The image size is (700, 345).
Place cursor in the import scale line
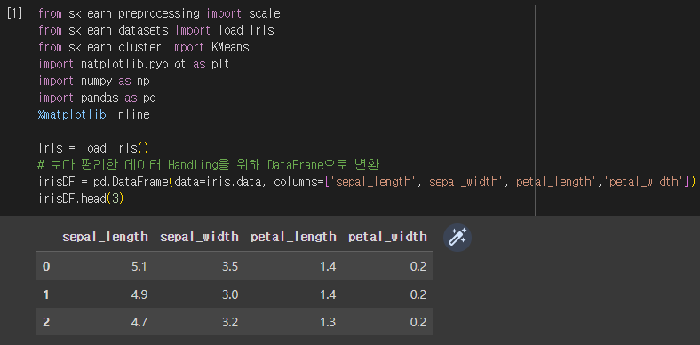pyautogui.click(x=159, y=14)
